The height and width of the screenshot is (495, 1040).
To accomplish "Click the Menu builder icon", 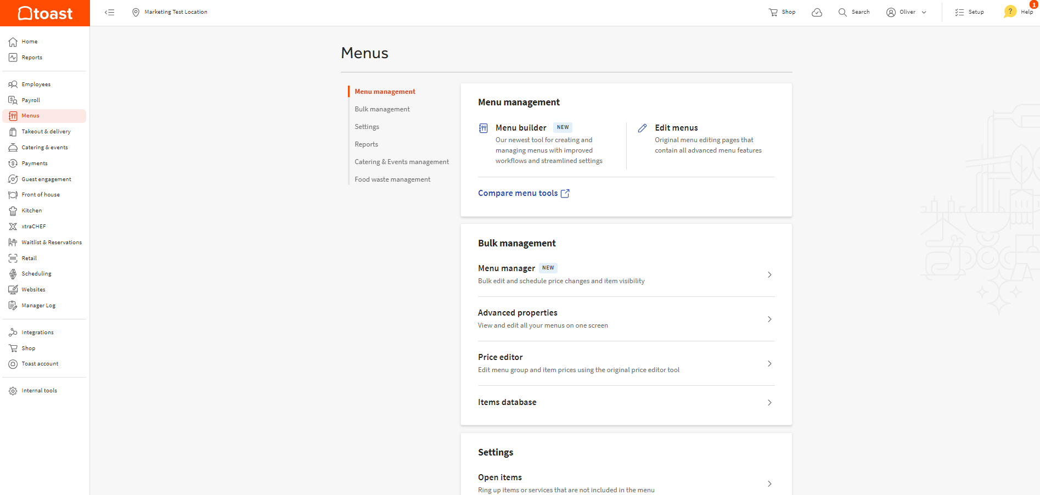I will (484, 128).
